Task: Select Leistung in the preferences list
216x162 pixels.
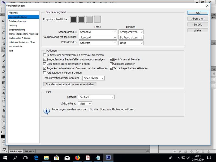Action: 13,25
